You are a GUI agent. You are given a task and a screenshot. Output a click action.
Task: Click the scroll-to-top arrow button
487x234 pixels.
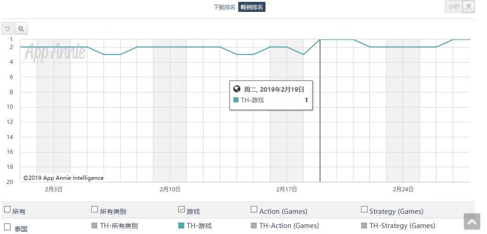tap(472, 221)
